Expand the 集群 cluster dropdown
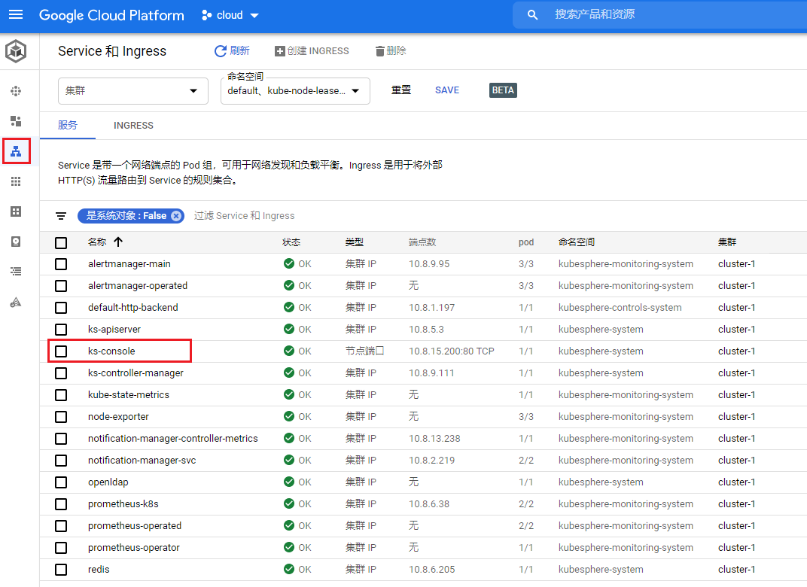Image resolution: width=807 pixels, height=587 pixels. pos(132,91)
